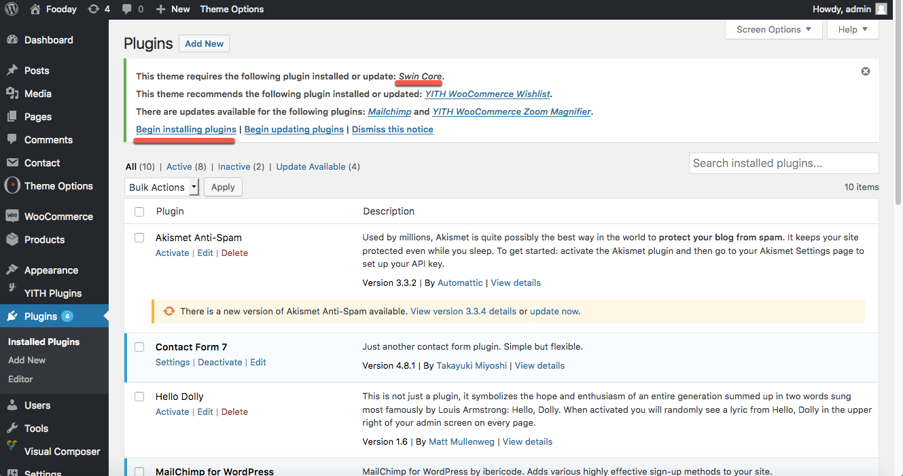Click Begin installing plugins link
Image resolution: width=903 pixels, height=476 pixels.
coord(186,129)
